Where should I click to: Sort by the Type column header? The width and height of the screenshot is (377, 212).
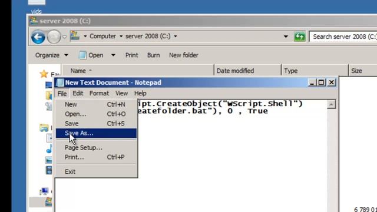click(315, 71)
